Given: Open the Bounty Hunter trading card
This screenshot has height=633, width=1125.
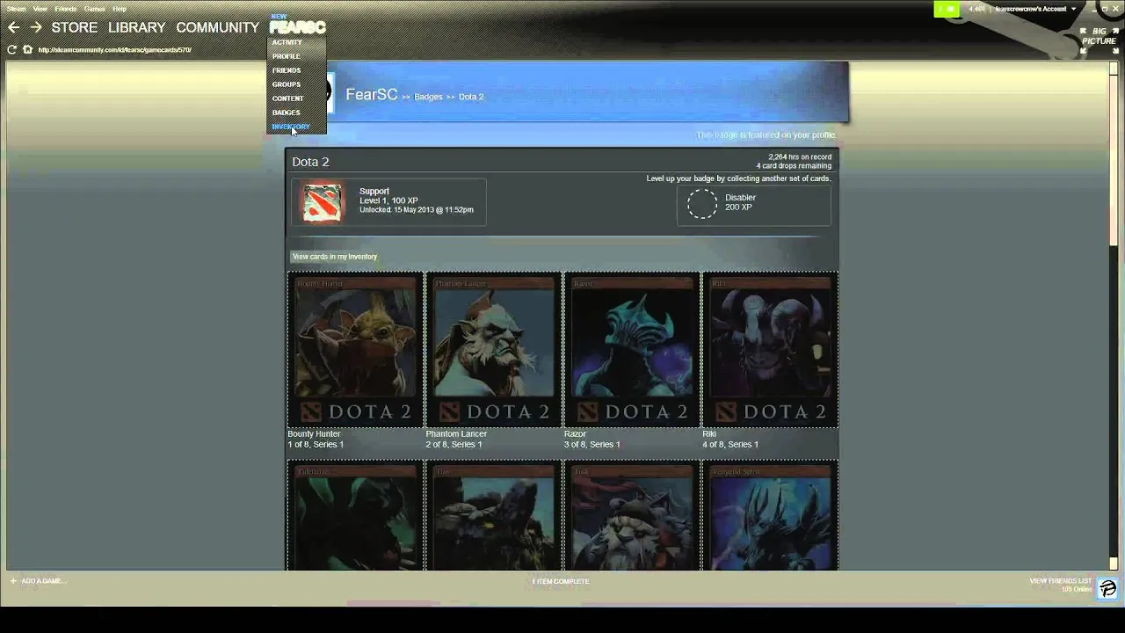Looking at the screenshot, I should (355, 350).
